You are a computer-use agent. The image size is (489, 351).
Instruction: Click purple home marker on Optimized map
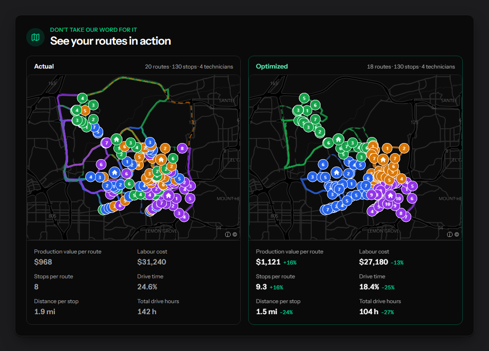point(390,196)
